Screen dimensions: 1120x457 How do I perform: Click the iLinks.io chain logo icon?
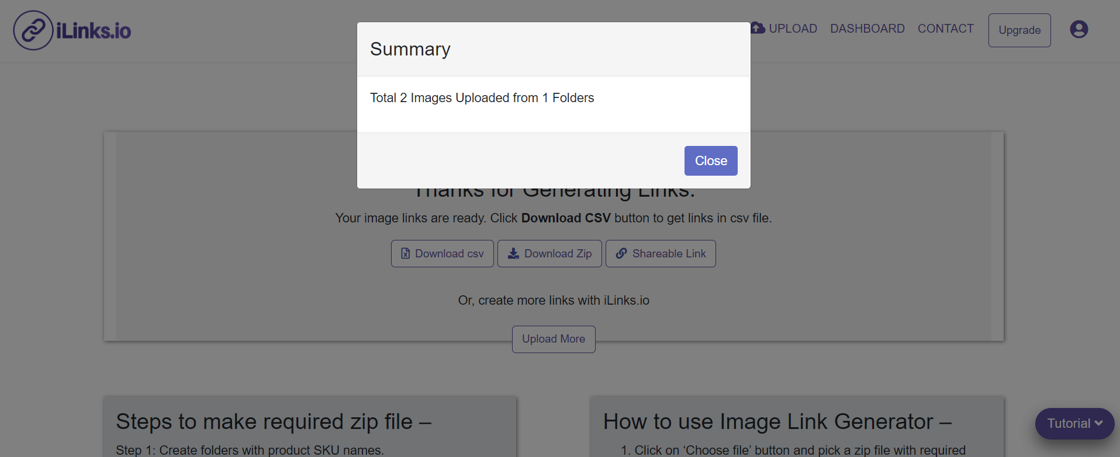coord(33,30)
